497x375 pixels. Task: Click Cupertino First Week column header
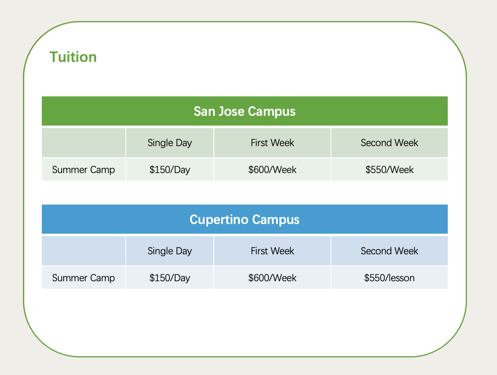point(272,251)
